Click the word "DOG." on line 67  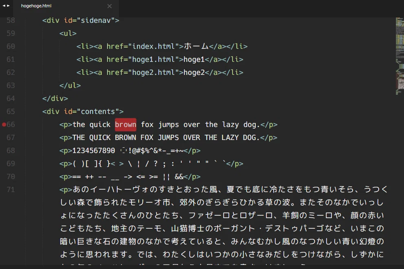coord(251,138)
